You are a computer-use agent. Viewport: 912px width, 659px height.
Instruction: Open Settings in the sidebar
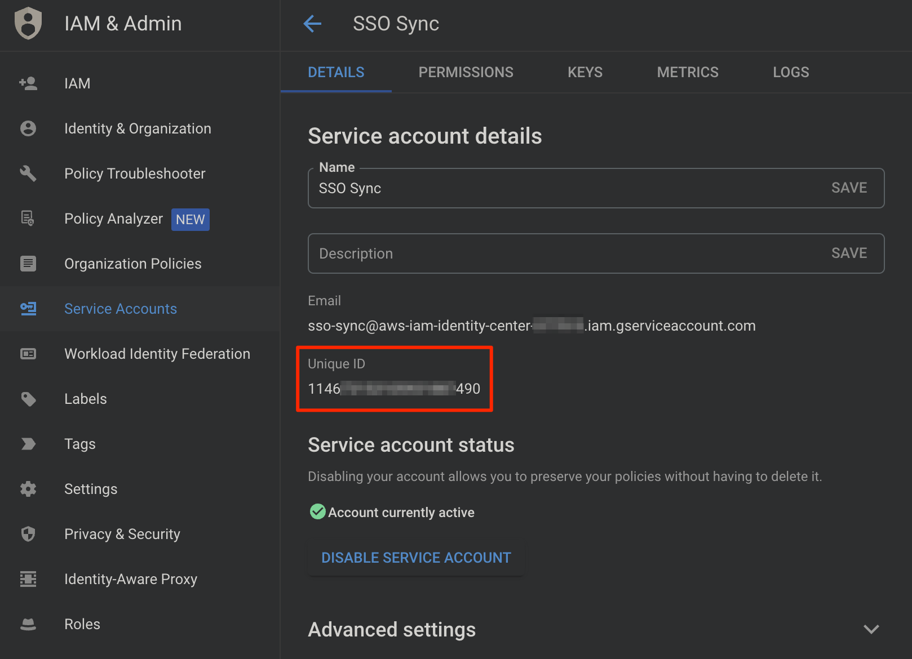click(x=140, y=489)
